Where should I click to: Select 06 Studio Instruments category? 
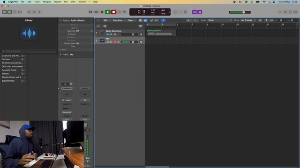(x=14, y=66)
